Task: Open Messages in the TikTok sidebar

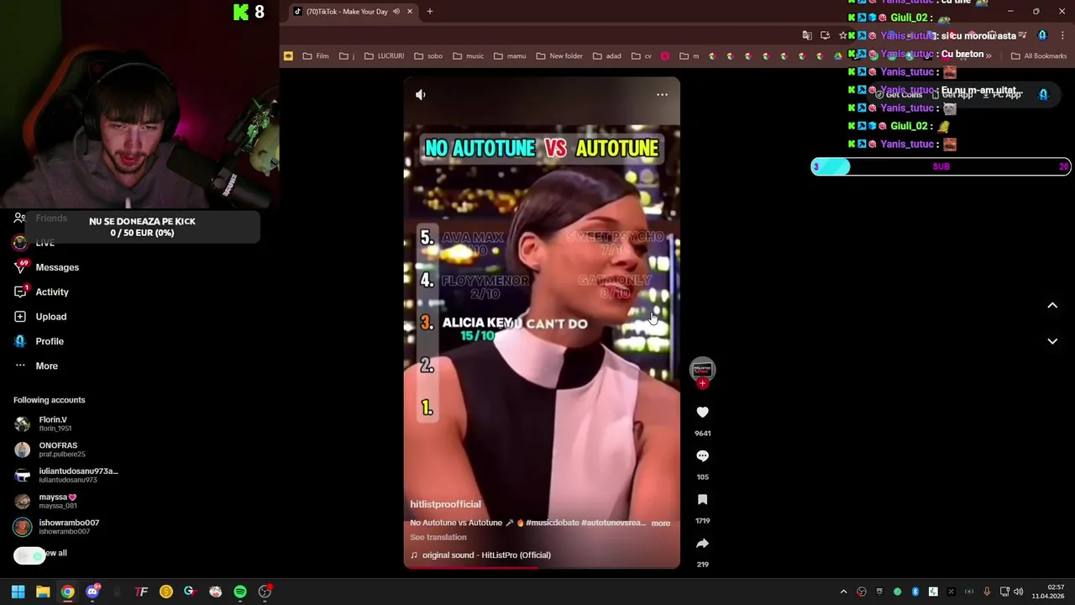Action: [x=47, y=267]
